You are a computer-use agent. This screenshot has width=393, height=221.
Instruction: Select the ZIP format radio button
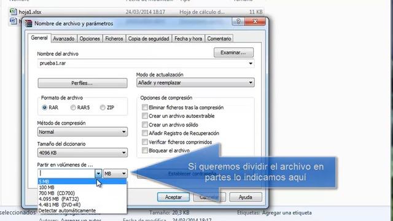(103, 107)
